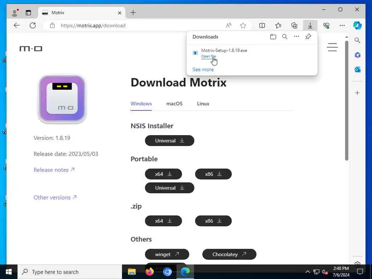The width and height of the screenshot is (372, 279).
Task: Click the Motrix m·o logo
Action: point(31,49)
